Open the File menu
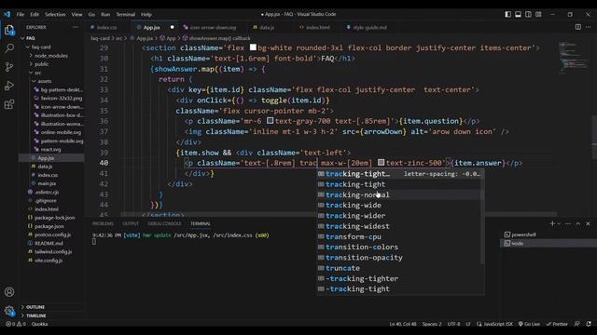 point(21,15)
